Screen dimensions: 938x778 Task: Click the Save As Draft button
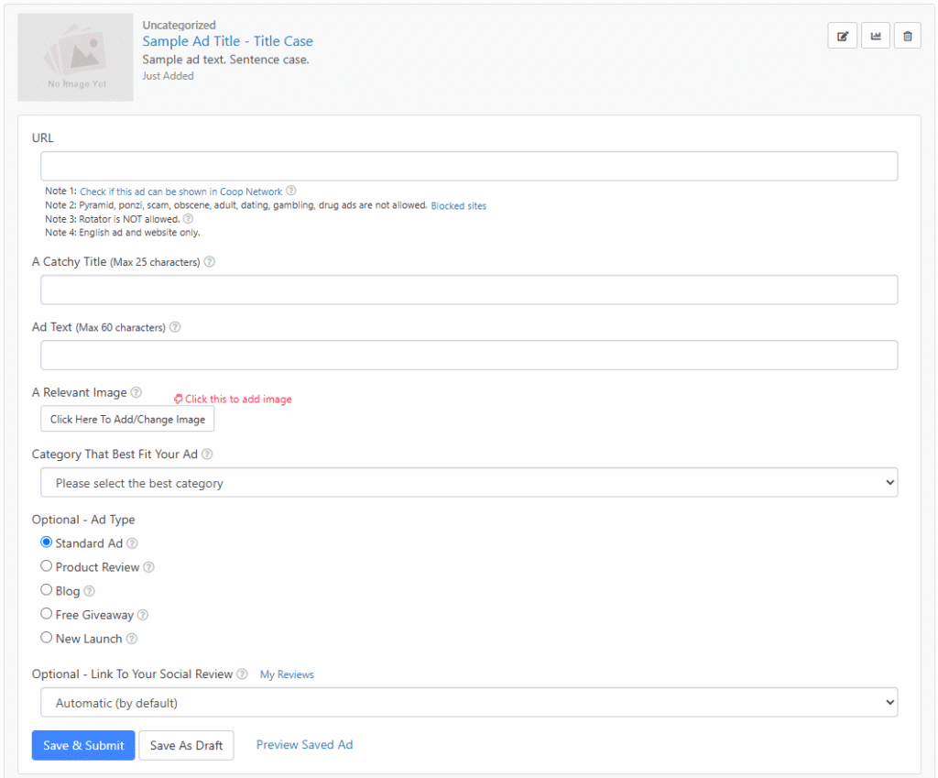(186, 745)
